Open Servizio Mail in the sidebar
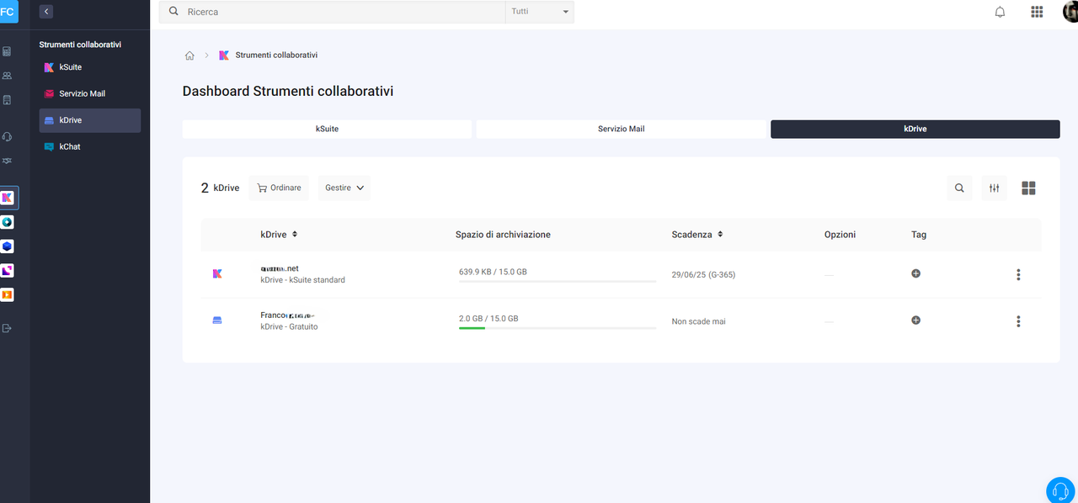Viewport: 1078px width, 503px height. [x=90, y=93]
